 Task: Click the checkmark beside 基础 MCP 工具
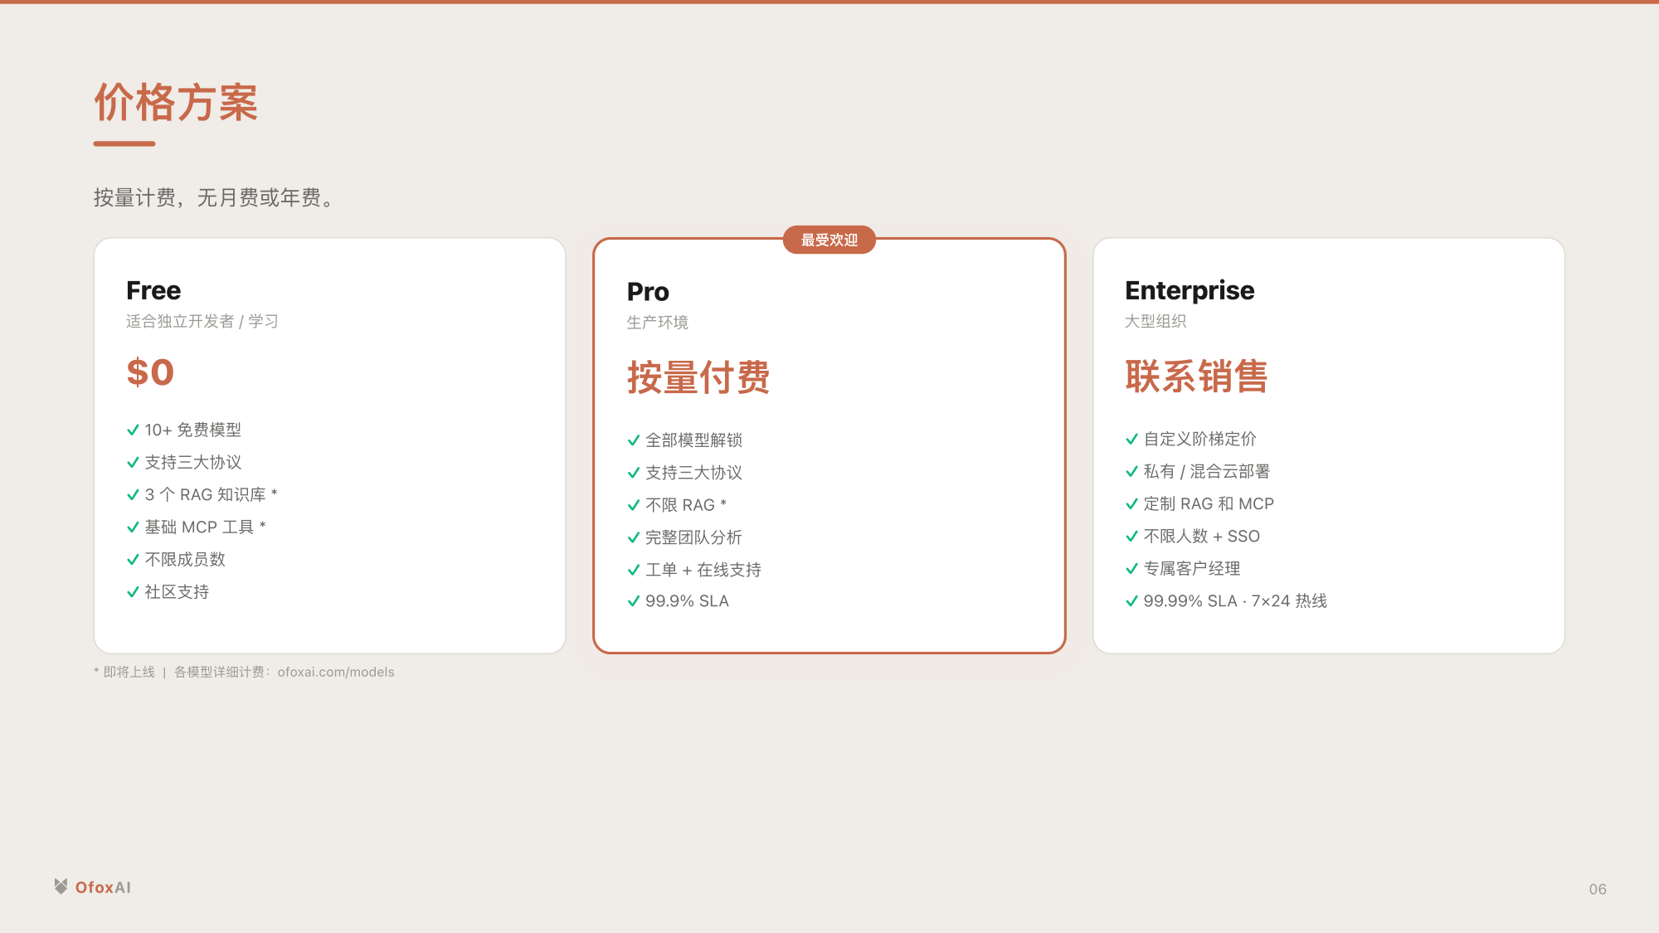coord(132,527)
